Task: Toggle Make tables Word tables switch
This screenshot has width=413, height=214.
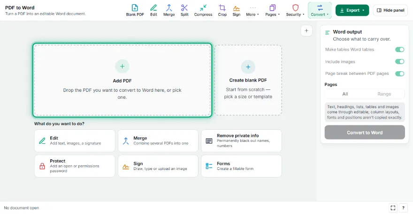Action: coord(399,50)
